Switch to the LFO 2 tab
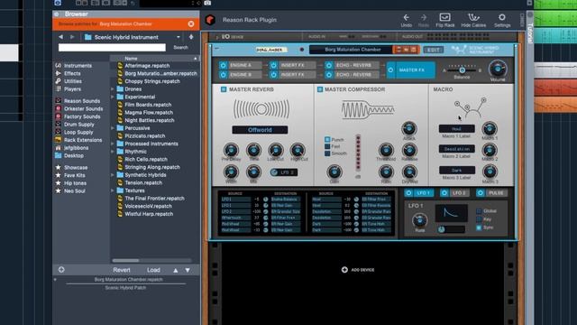 [x=454, y=193]
